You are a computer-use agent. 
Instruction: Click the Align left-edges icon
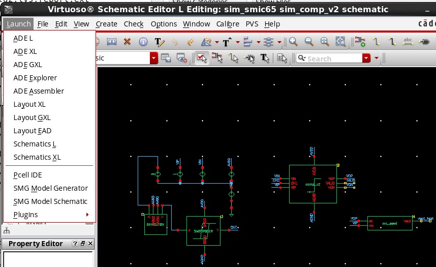(247, 42)
